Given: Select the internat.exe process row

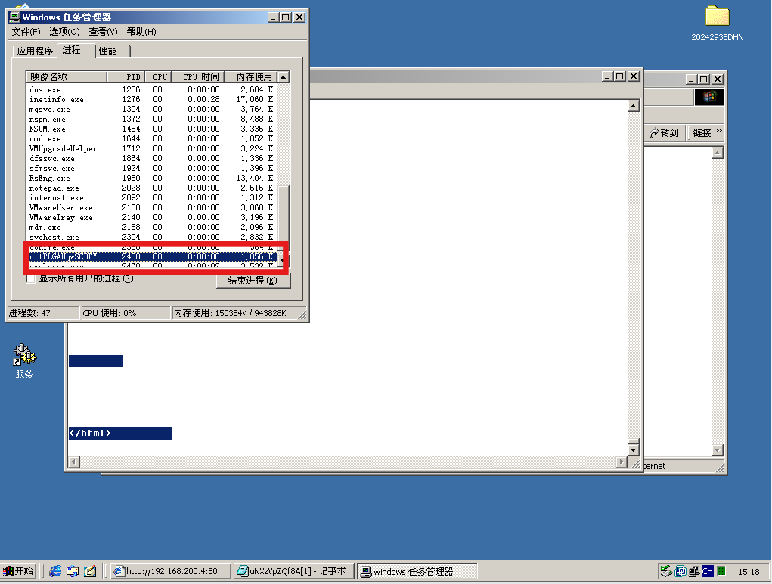Looking at the screenshot, I should click(152, 198).
